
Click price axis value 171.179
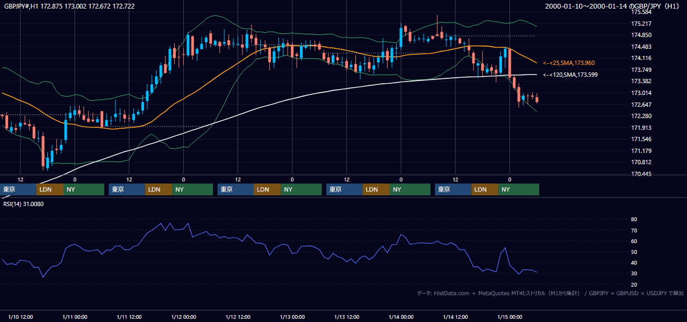tap(641, 151)
